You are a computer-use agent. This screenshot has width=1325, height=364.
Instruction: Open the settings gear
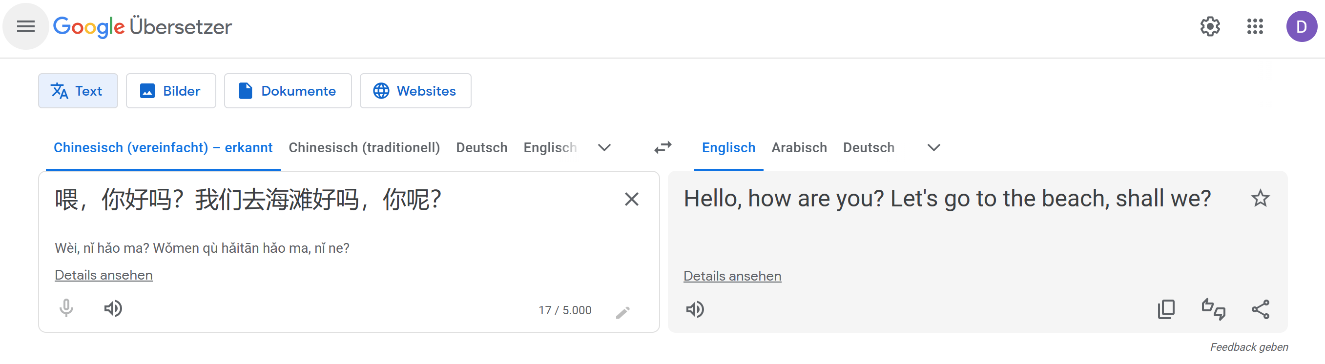(x=1210, y=26)
